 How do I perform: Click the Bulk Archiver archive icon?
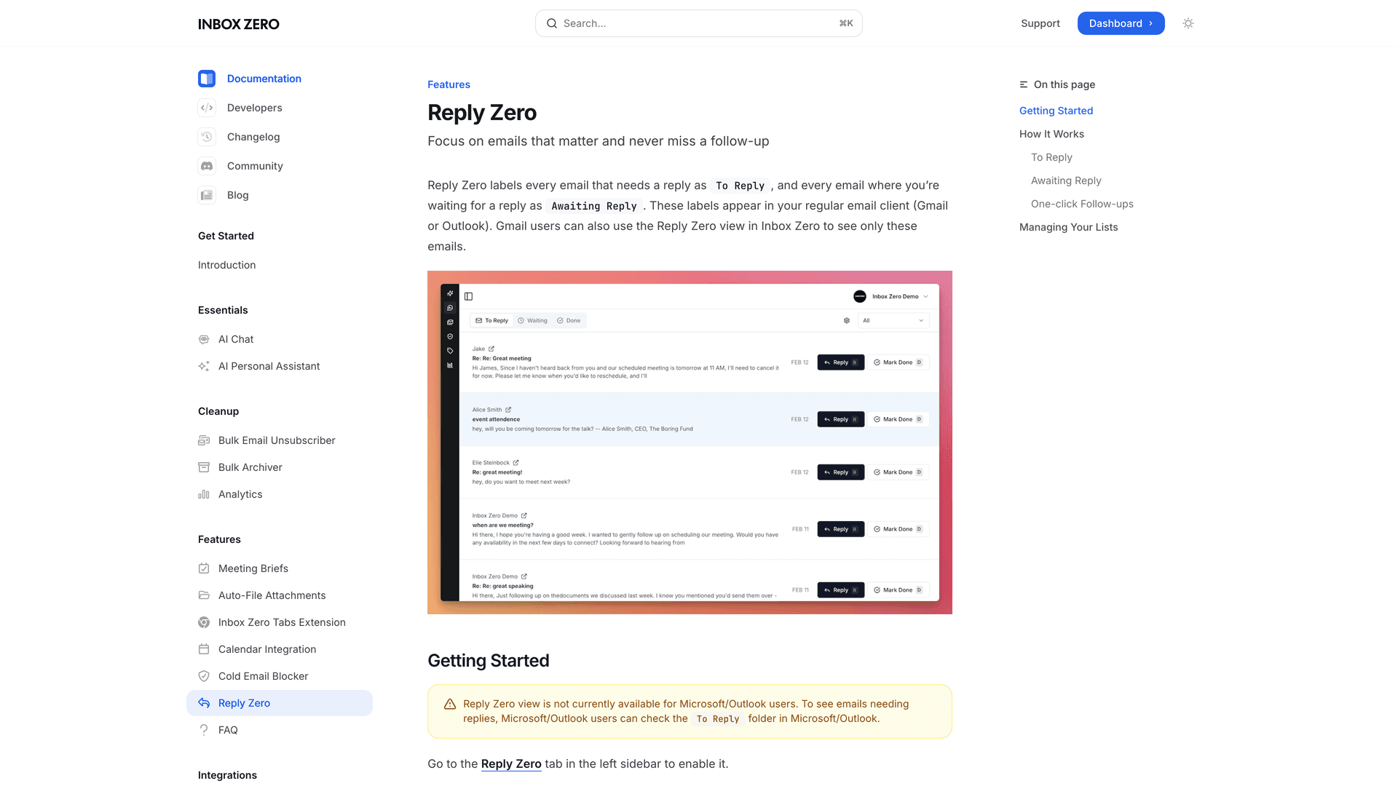[204, 467]
